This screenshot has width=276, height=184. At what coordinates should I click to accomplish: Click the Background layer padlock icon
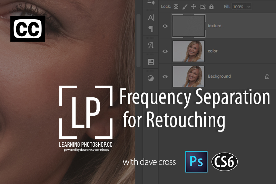(267, 76)
